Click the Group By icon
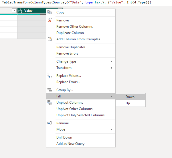Screen dimensions: 172x158 coord(50,90)
